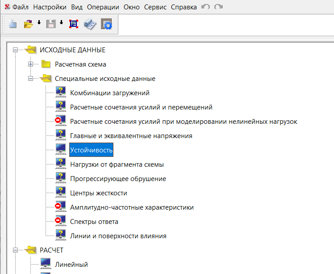Open the Окно menu
Viewport: 334px width, 274px height.
[132, 7]
